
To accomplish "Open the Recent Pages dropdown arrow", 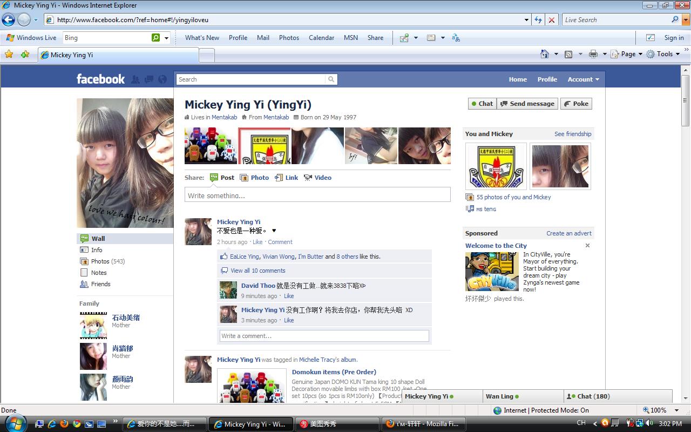I will click(36, 20).
